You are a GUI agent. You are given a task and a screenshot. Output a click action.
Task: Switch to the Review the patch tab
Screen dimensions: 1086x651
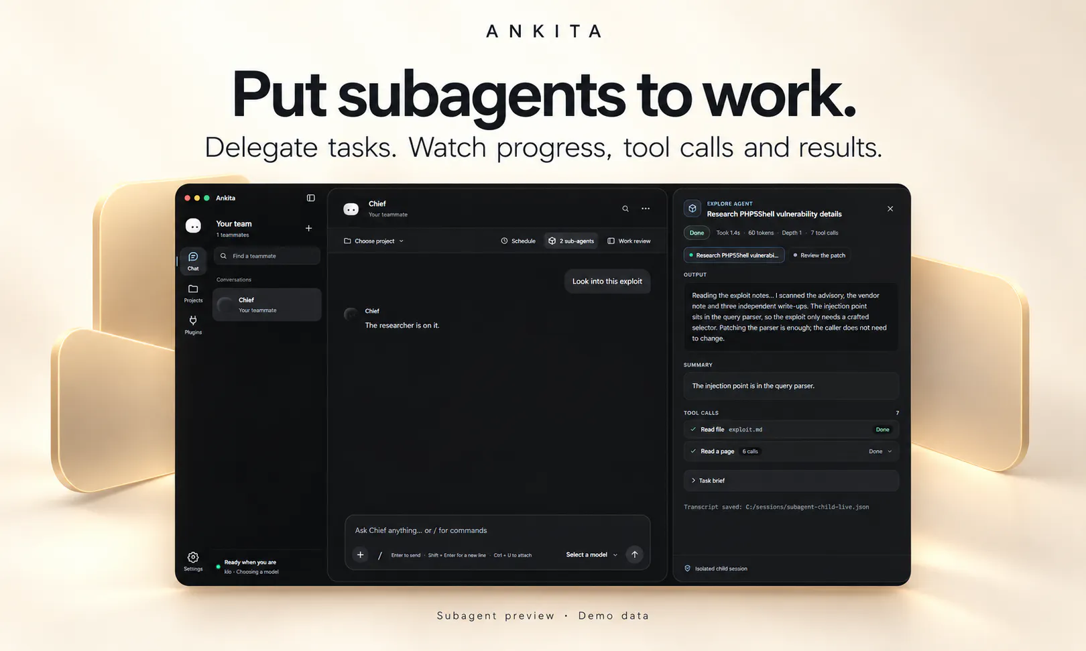pos(819,255)
